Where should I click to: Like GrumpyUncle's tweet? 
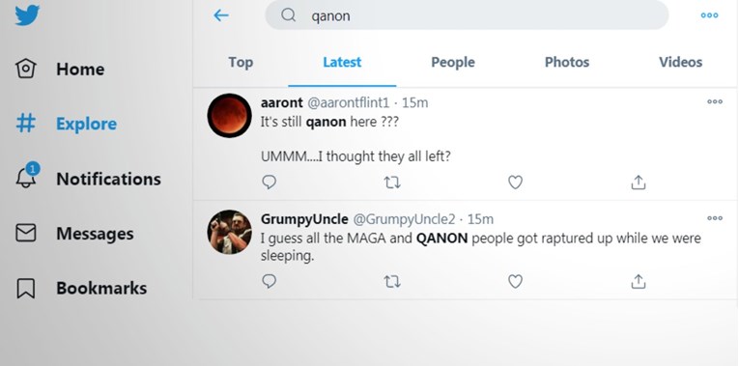(515, 282)
